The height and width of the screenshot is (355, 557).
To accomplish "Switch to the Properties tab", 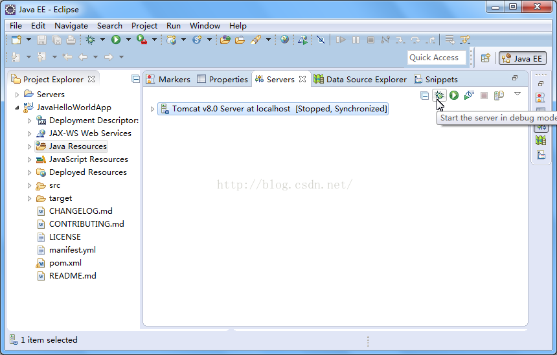I will coord(222,79).
